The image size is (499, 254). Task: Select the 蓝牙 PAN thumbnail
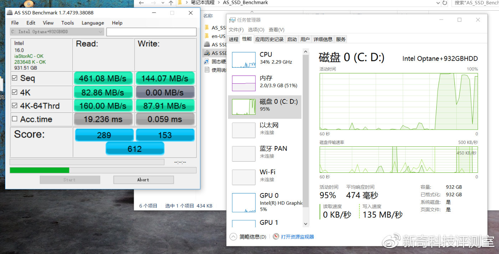(244, 154)
